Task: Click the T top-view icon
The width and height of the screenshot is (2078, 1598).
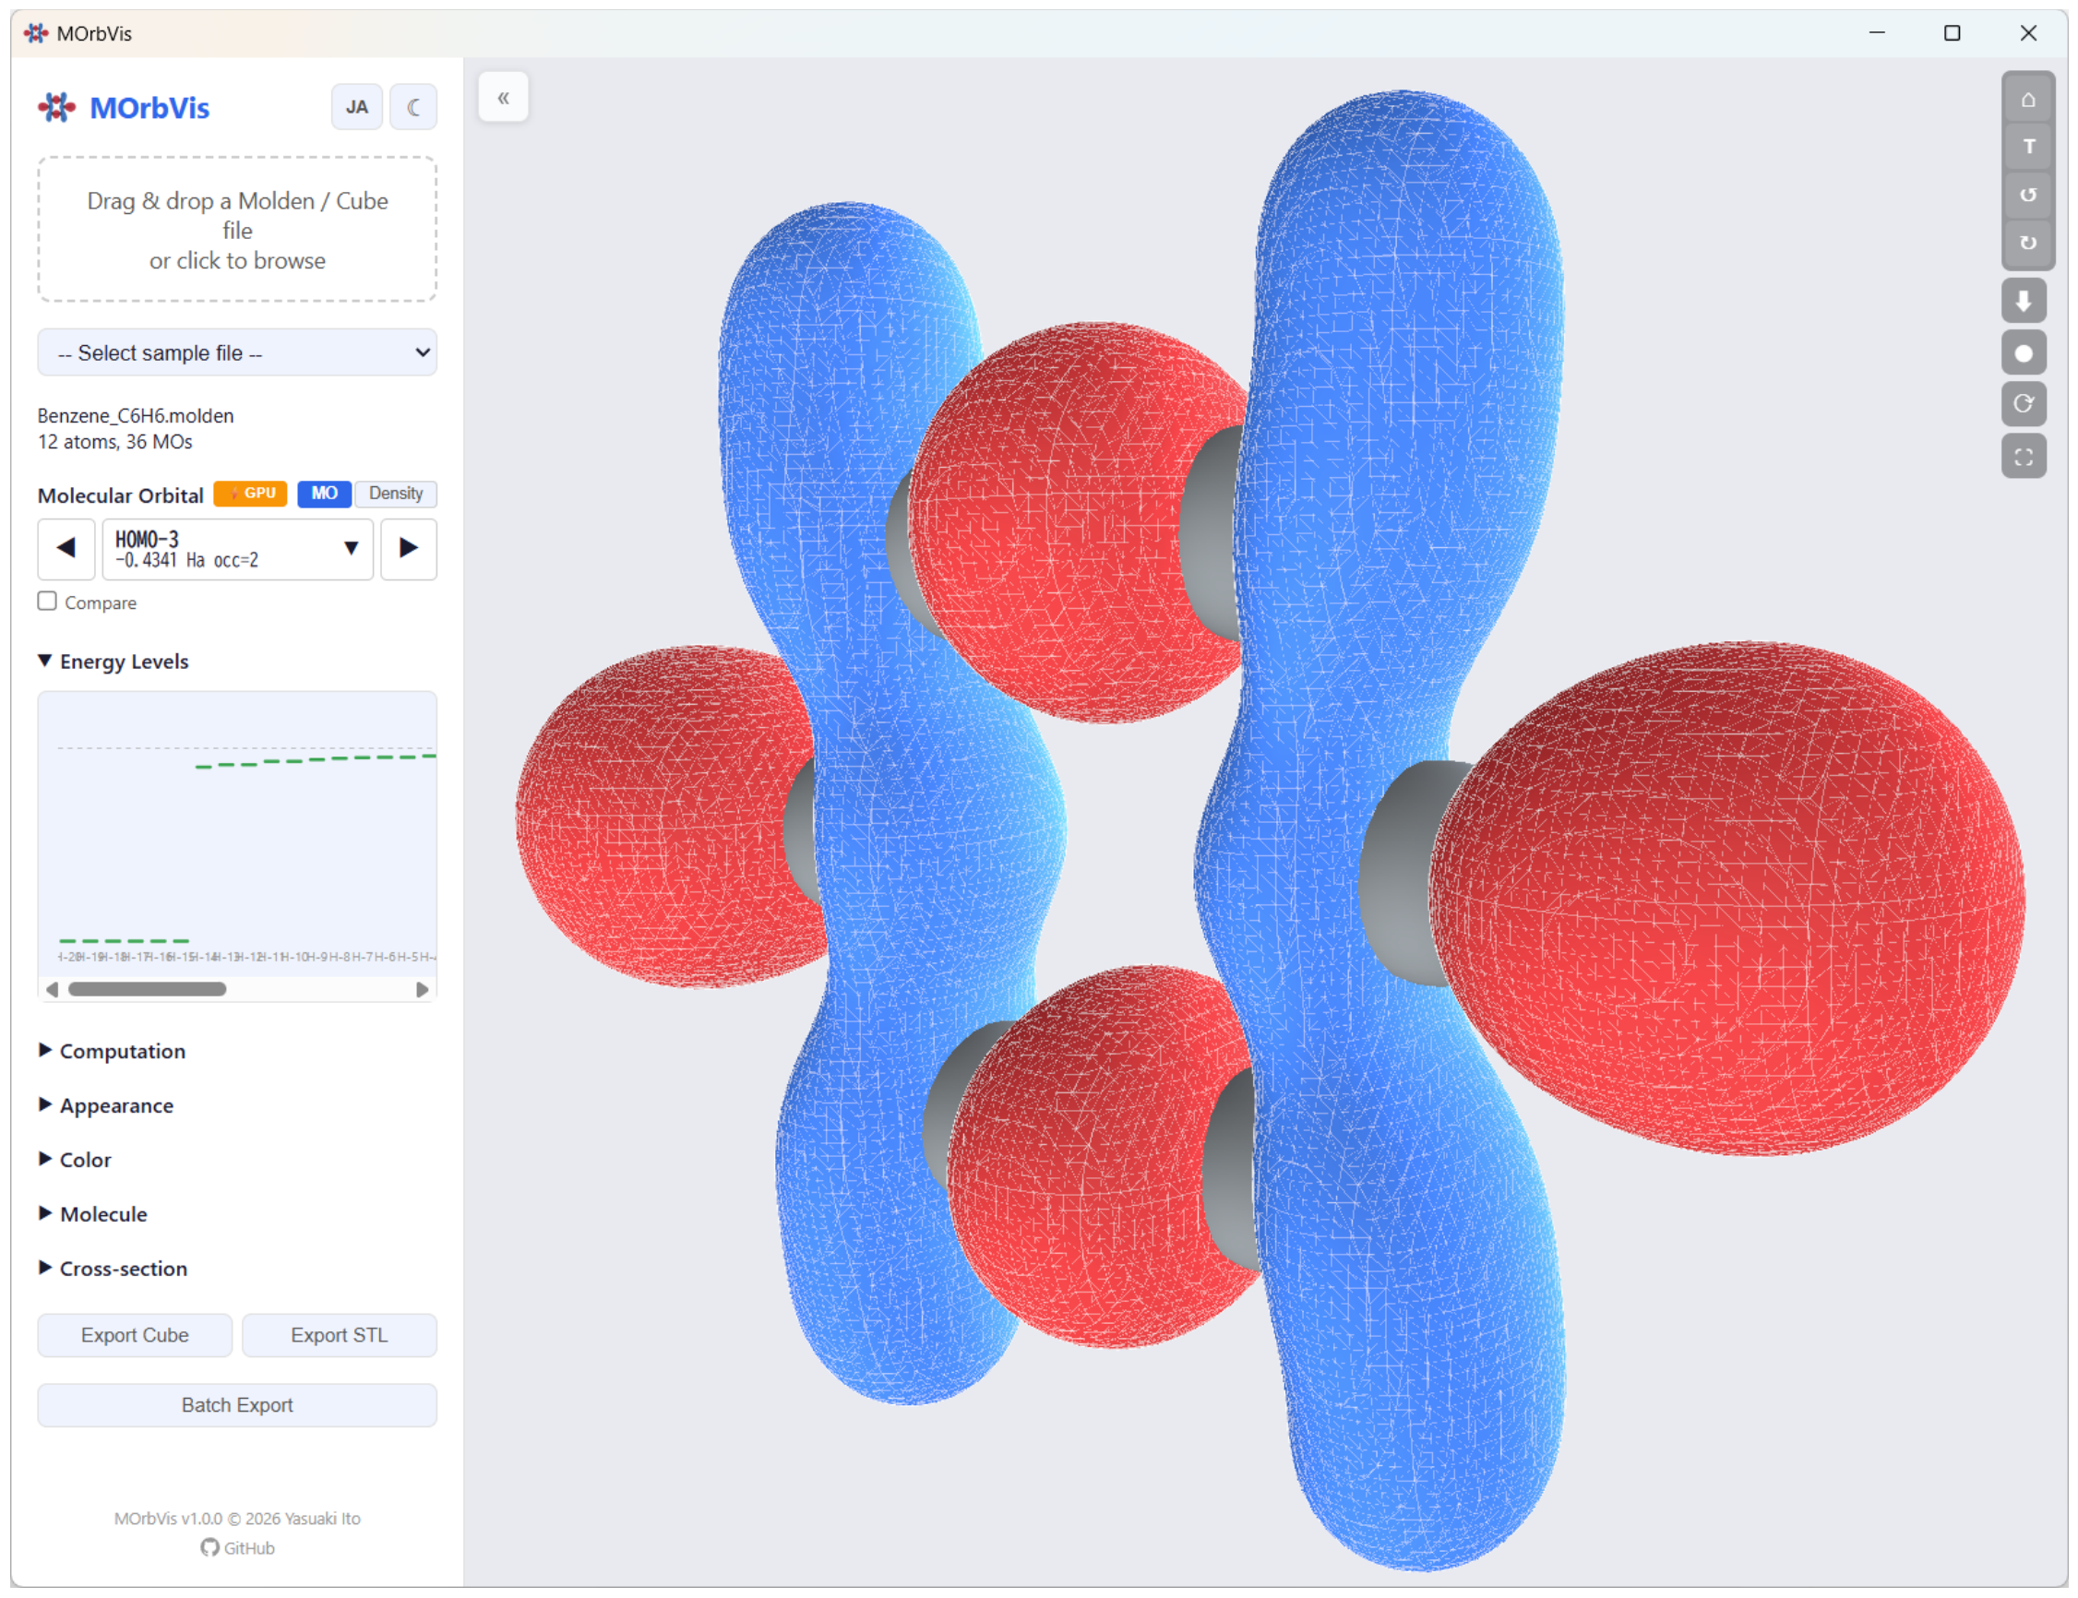Action: point(2027,147)
